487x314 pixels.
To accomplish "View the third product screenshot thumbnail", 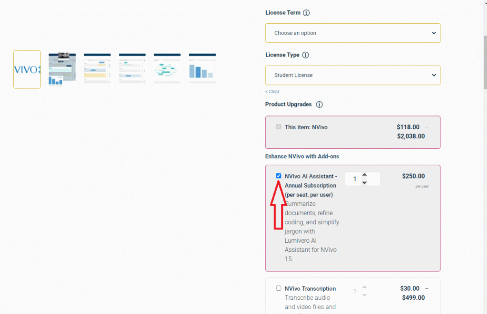I will (97, 68).
